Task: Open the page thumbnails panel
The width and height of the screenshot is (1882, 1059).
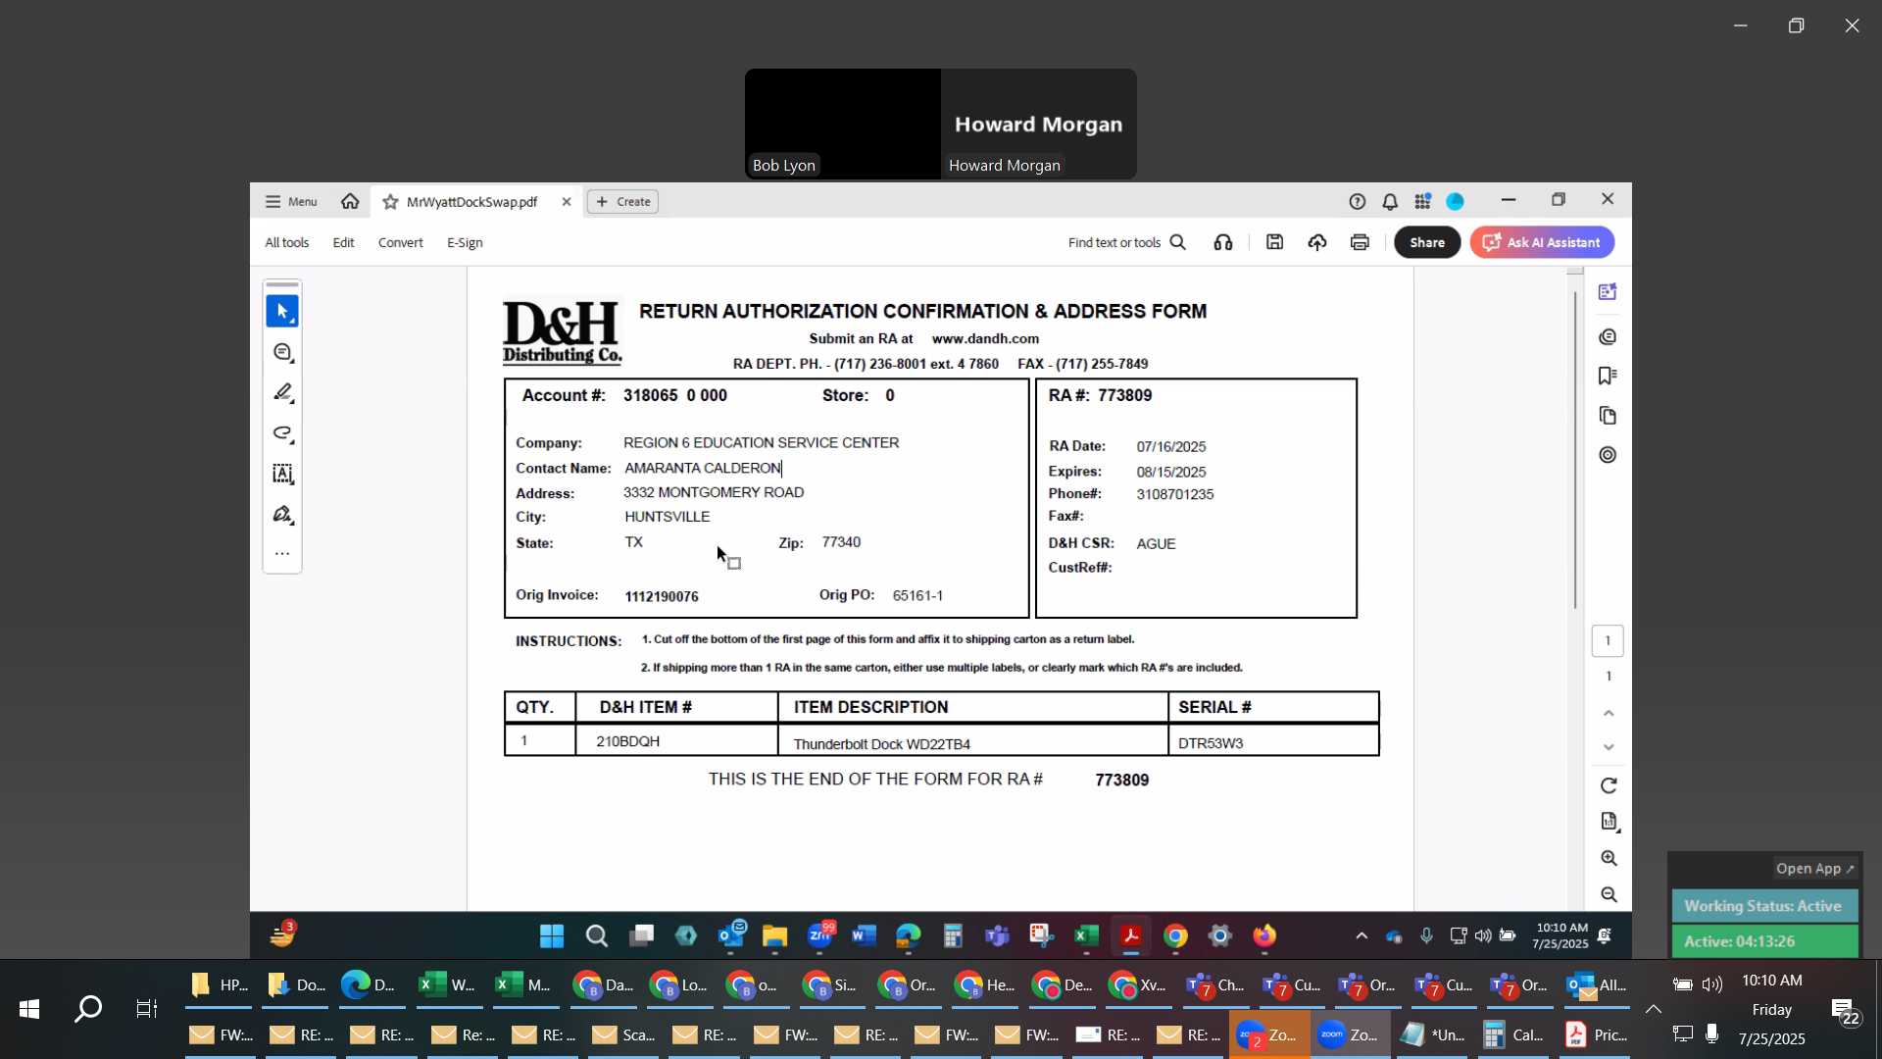Action: pos(1608,416)
